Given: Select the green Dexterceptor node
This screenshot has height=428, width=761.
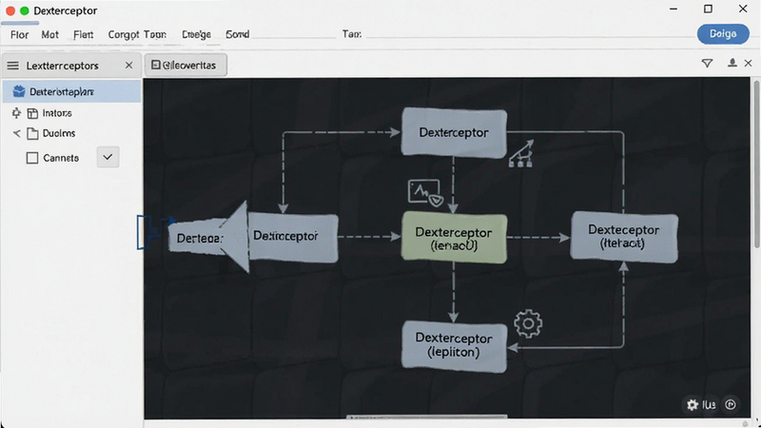Looking at the screenshot, I should [455, 238].
